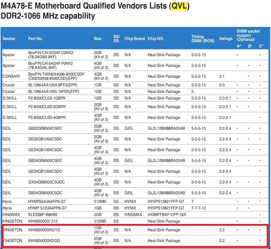The width and height of the screenshot is (271, 249).
Task: Select part number BoxP/N:CH.04GAF.F0KK2
Action: point(51,63)
